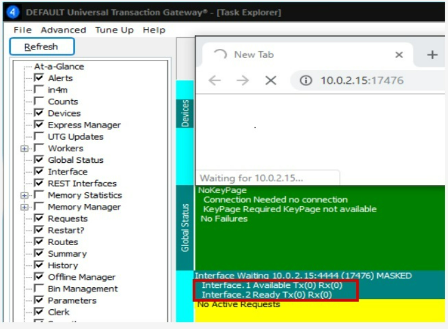The image size is (448, 329).
Task: Enable the in4m checkbox
Action: tap(38, 89)
